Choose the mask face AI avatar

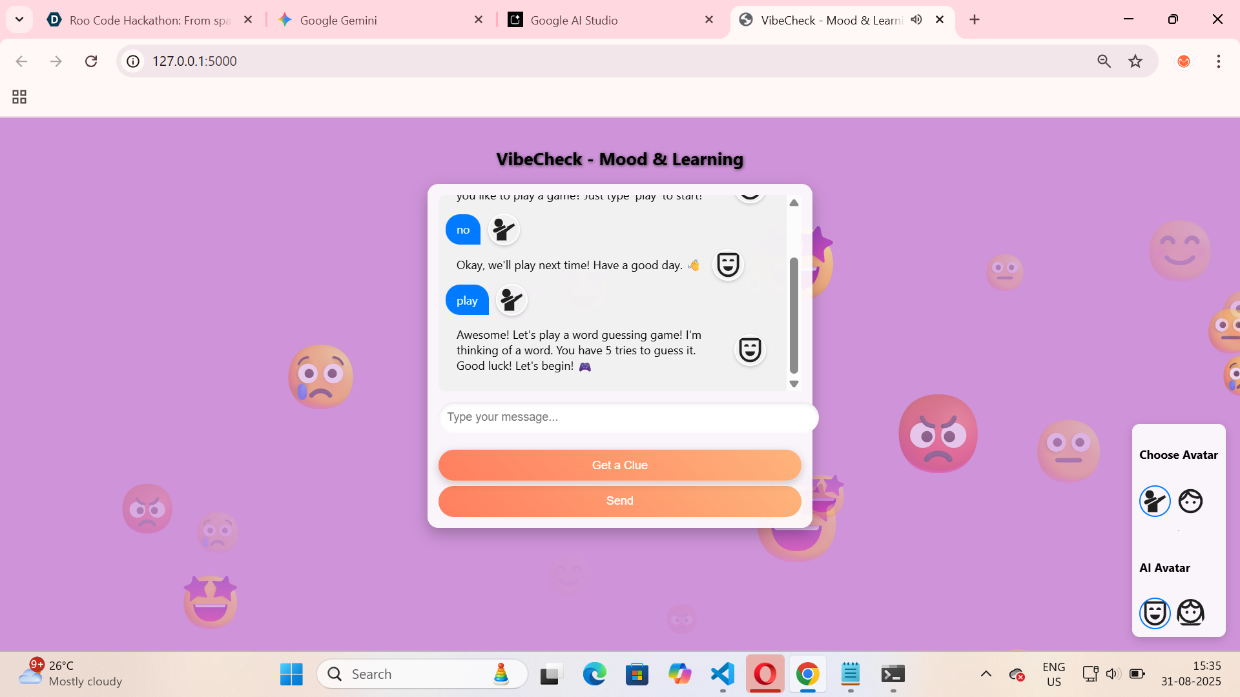(x=1155, y=613)
